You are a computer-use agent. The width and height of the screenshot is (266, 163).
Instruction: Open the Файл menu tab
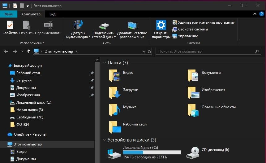pyautogui.click(x=8, y=14)
